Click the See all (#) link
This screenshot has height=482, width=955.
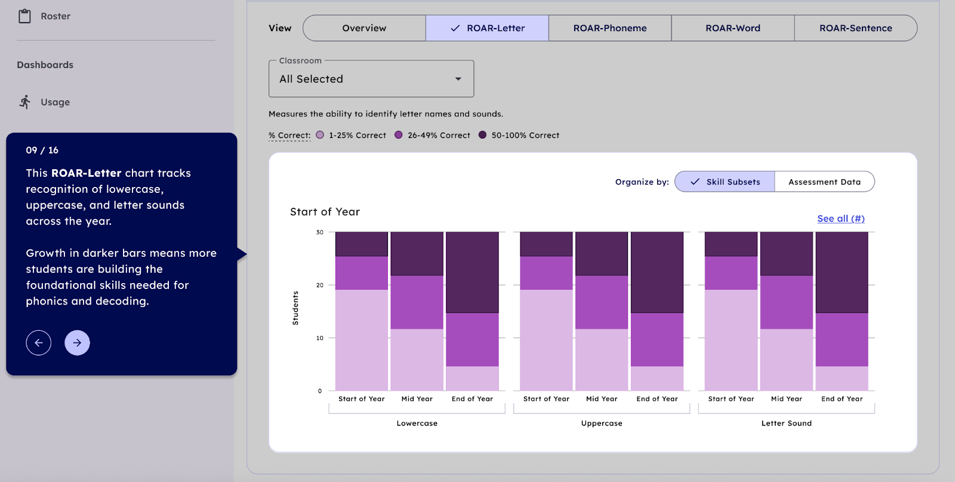840,219
